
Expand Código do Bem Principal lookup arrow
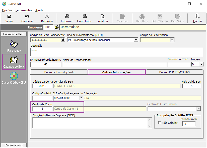(172, 40)
